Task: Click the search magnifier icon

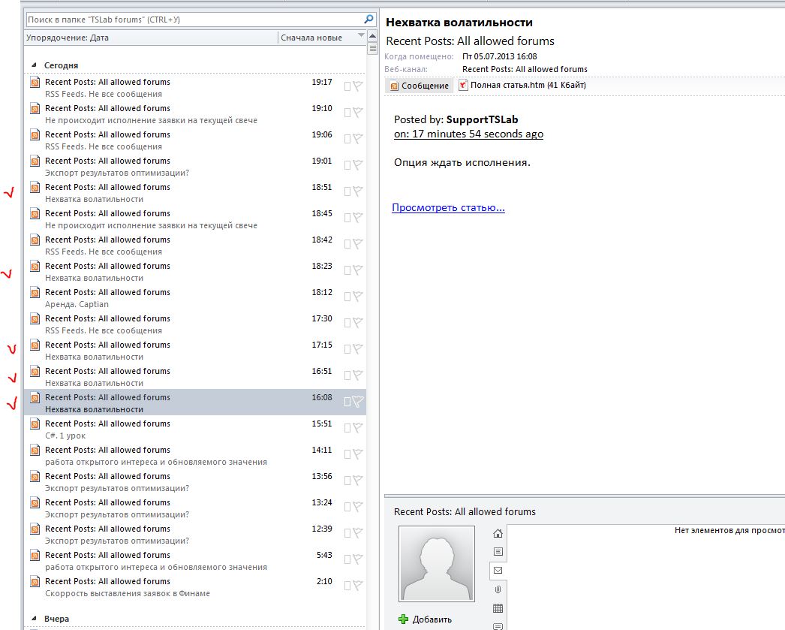Action: (x=368, y=20)
